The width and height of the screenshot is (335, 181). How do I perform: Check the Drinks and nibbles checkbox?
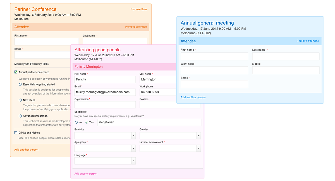point(16,133)
